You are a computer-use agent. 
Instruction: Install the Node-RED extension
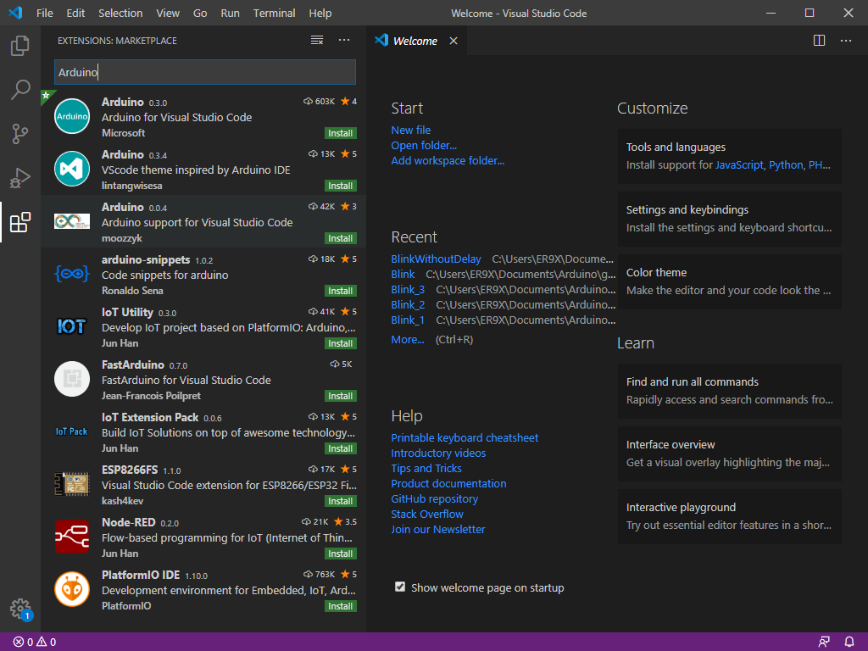point(341,554)
